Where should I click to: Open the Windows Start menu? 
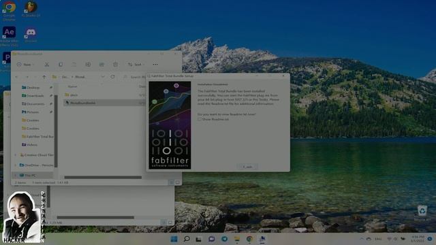pyautogui.click(x=174, y=239)
